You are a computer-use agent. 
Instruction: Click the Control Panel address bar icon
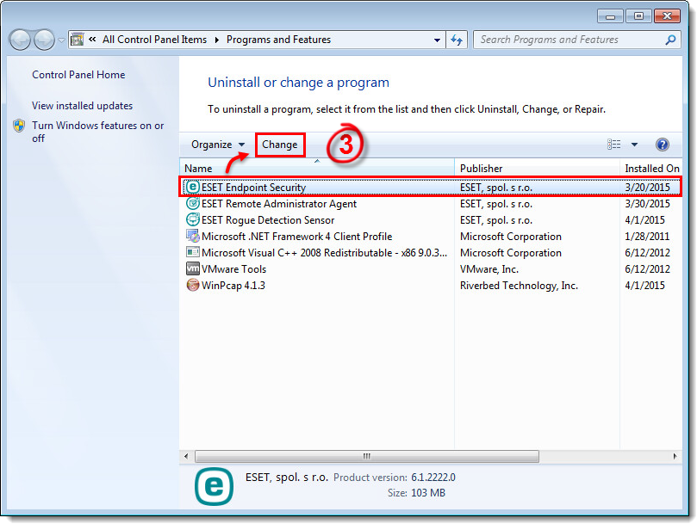tap(78, 40)
